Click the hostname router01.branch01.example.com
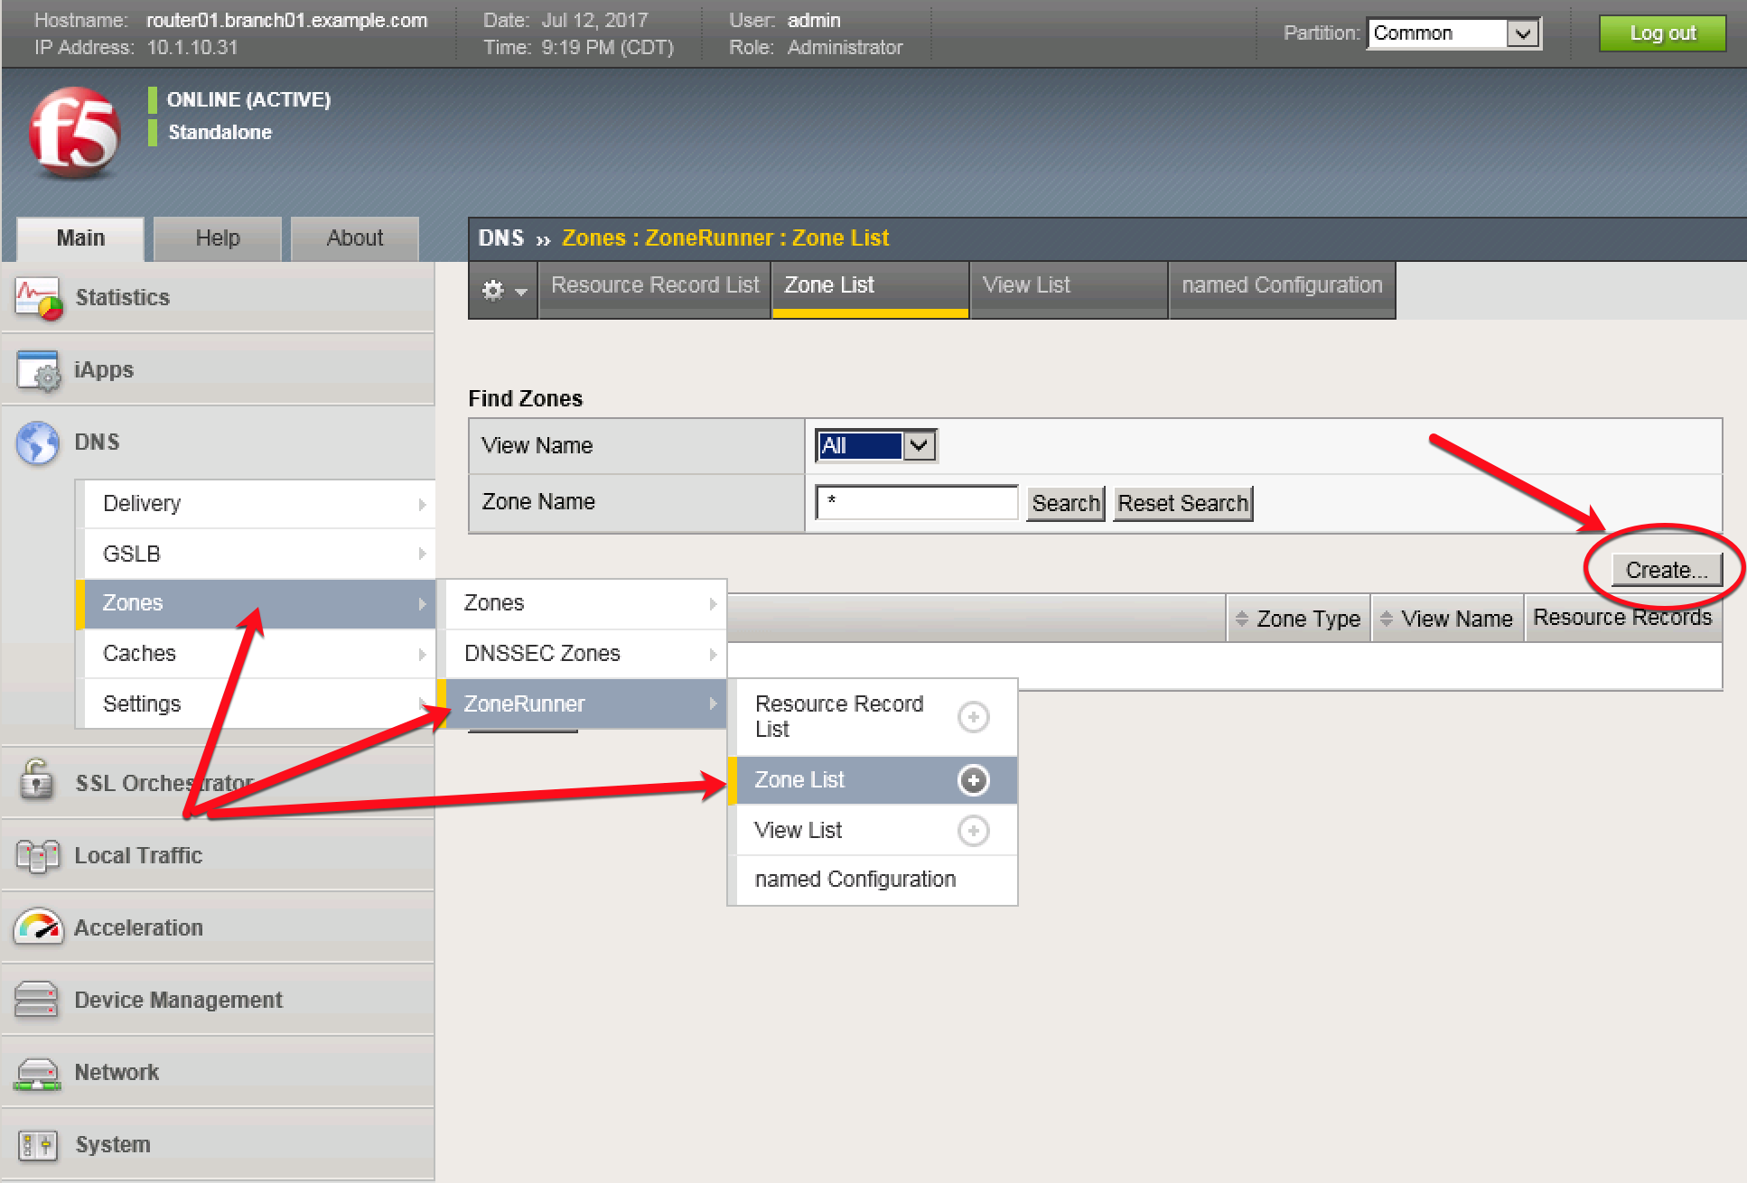1747x1183 pixels. (x=287, y=21)
